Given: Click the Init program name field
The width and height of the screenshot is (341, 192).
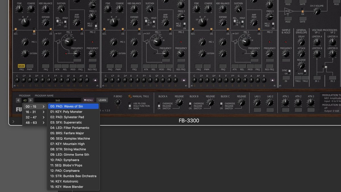Looking at the screenshot, I should tap(58, 100).
